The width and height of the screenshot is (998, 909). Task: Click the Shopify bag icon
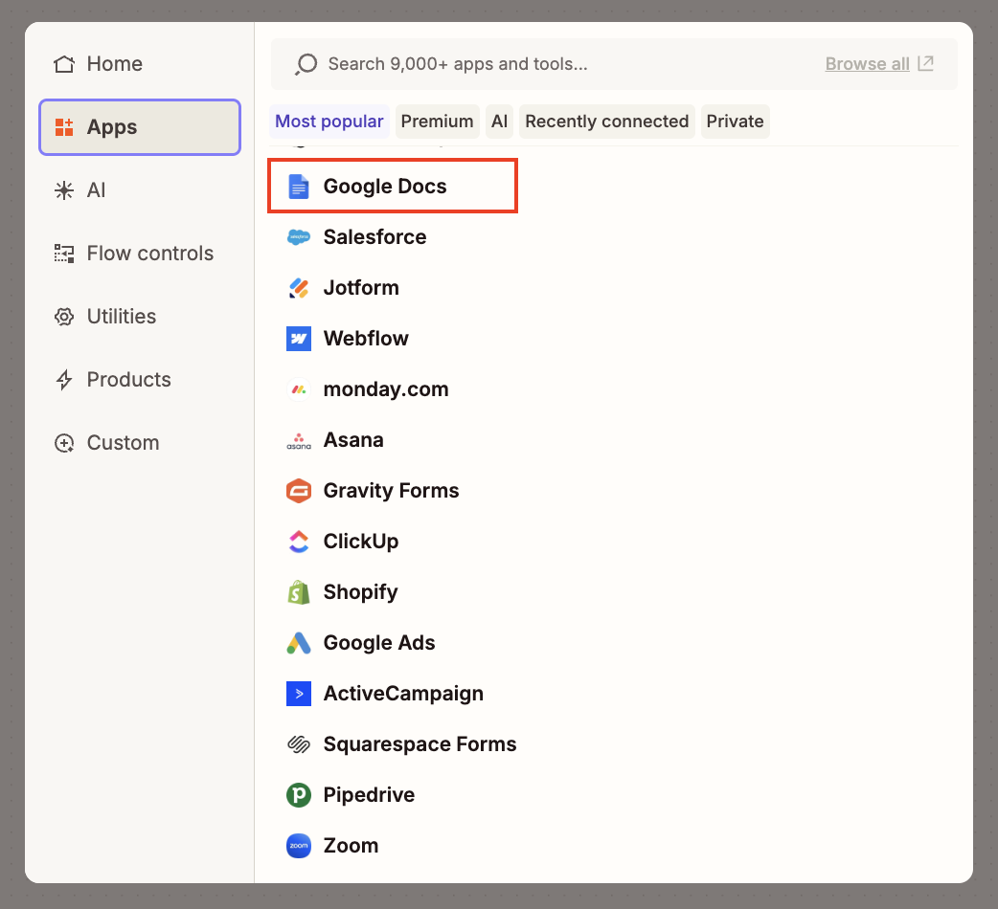tap(299, 592)
